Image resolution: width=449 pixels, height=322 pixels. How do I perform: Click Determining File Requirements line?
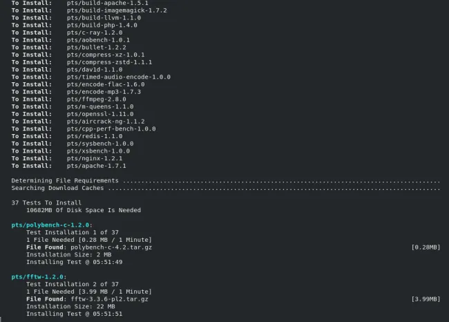pyautogui.click(x=226, y=181)
